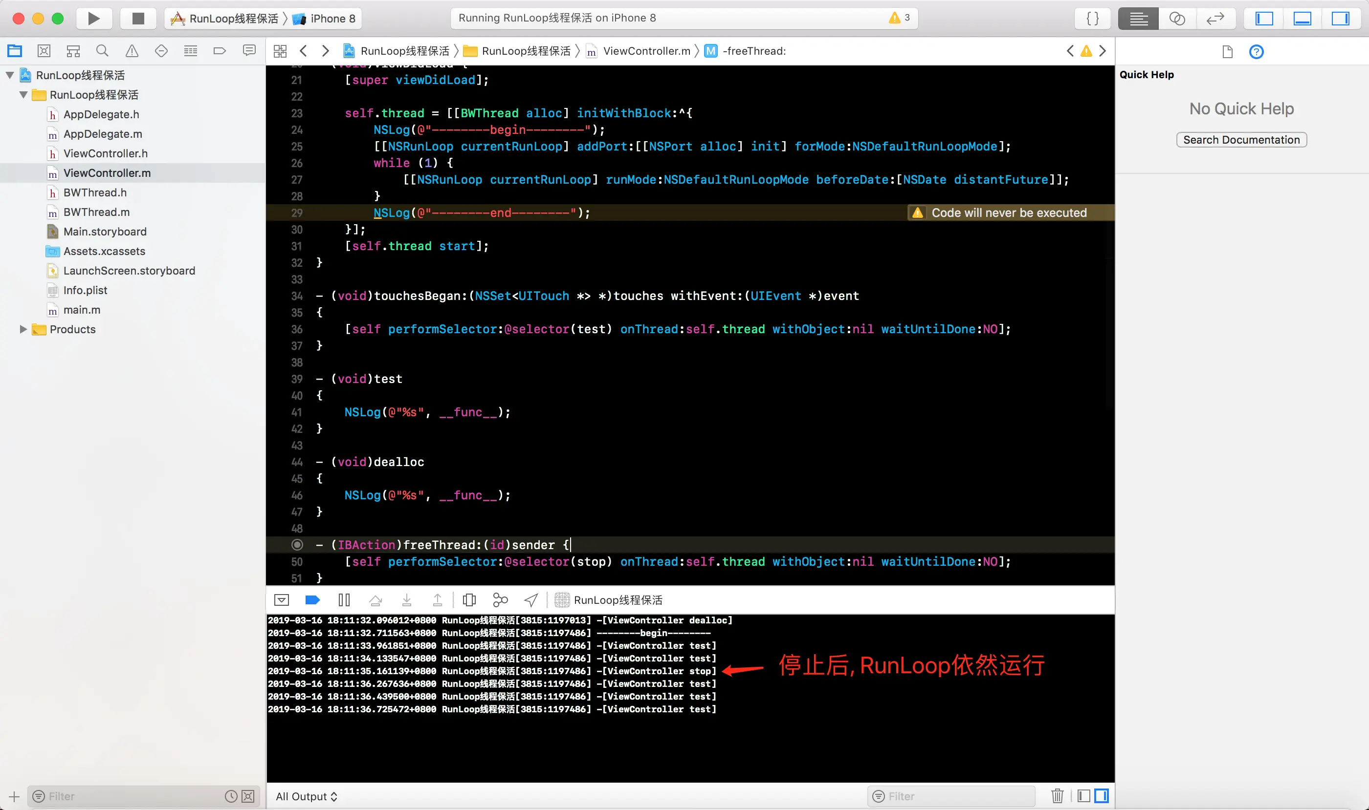Image resolution: width=1369 pixels, height=810 pixels.
Task: Open Debug Memory Graph icon
Action: pos(500,600)
